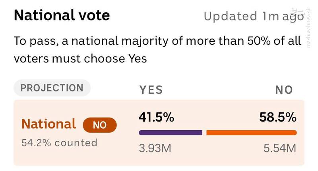Screen dimensions: 318x171
Task: Open the orange "National" region label
Action: [48, 124]
